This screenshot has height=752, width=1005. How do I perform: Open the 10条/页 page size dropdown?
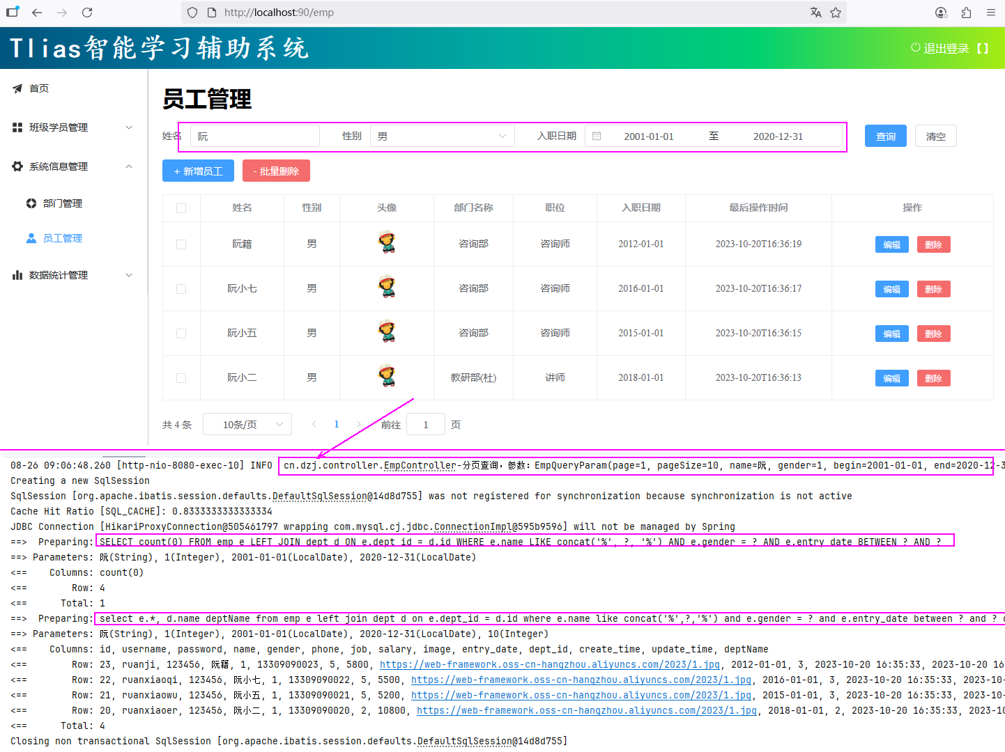(x=247, y=425)
